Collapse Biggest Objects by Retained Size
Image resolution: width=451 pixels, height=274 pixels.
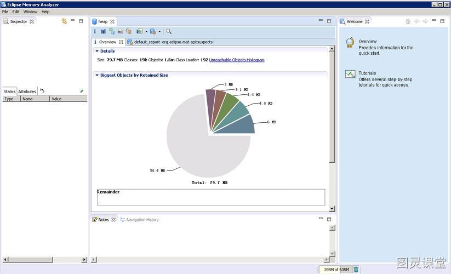pos(97,75)
